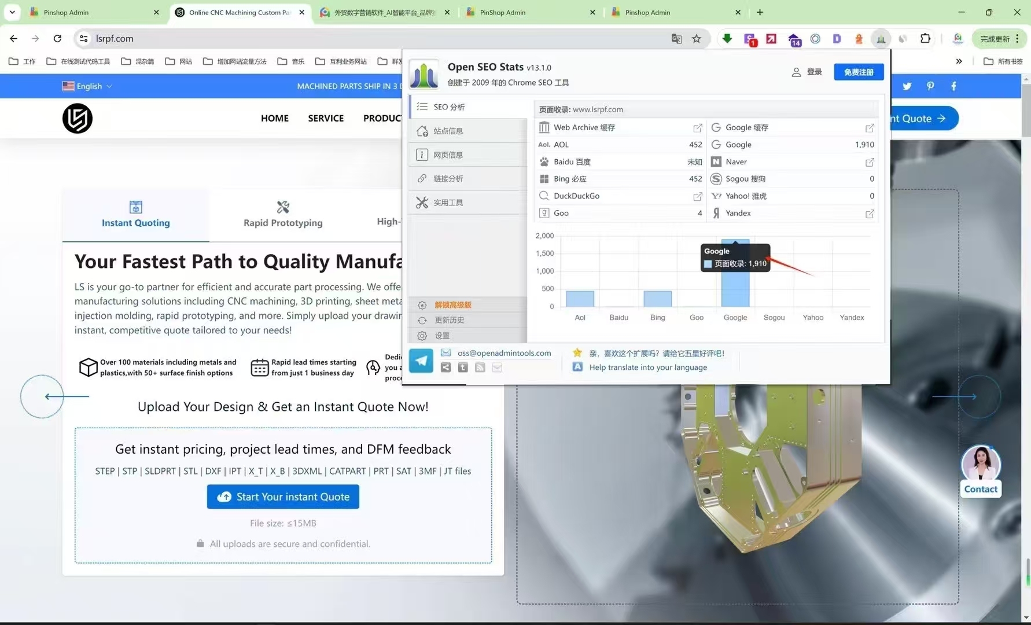Open Google cache external link icon
The image size is (1031, 625).
click(x=869, y=128)
